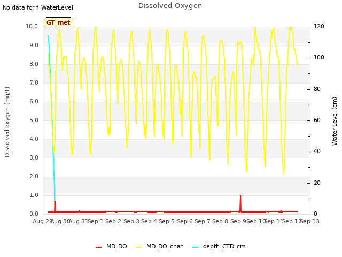Click the red MD_DO spike near Sep 9
This screenshot has width=342, height=257.
coord(240,203)
